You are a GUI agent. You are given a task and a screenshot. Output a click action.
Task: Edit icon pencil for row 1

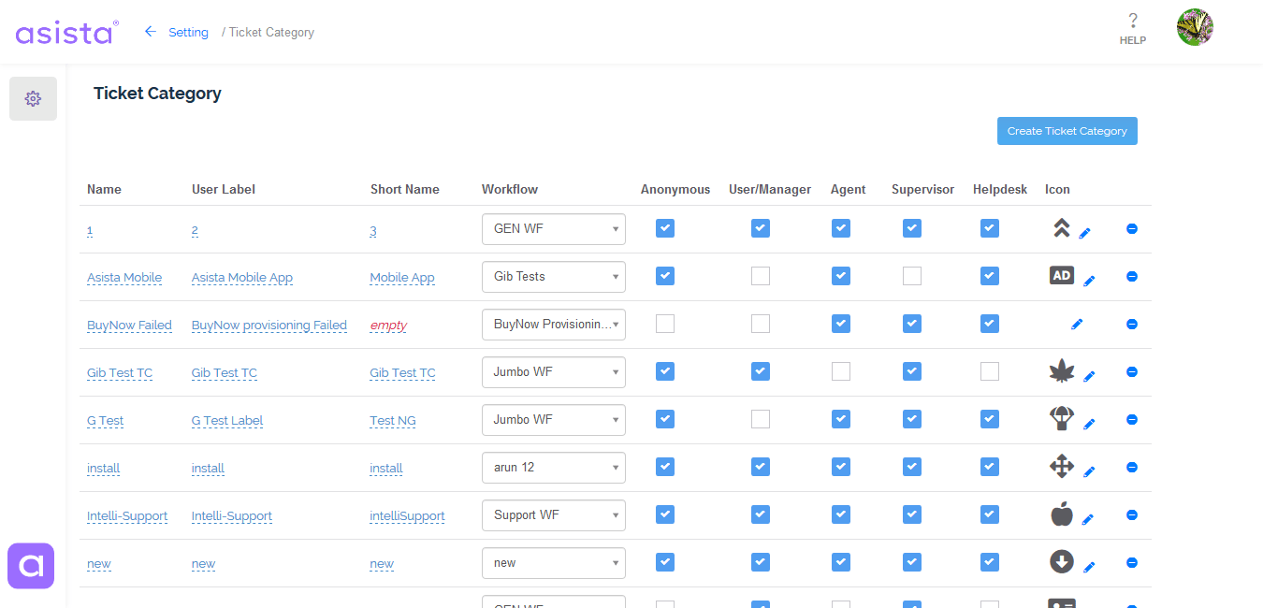[1085, 233]
